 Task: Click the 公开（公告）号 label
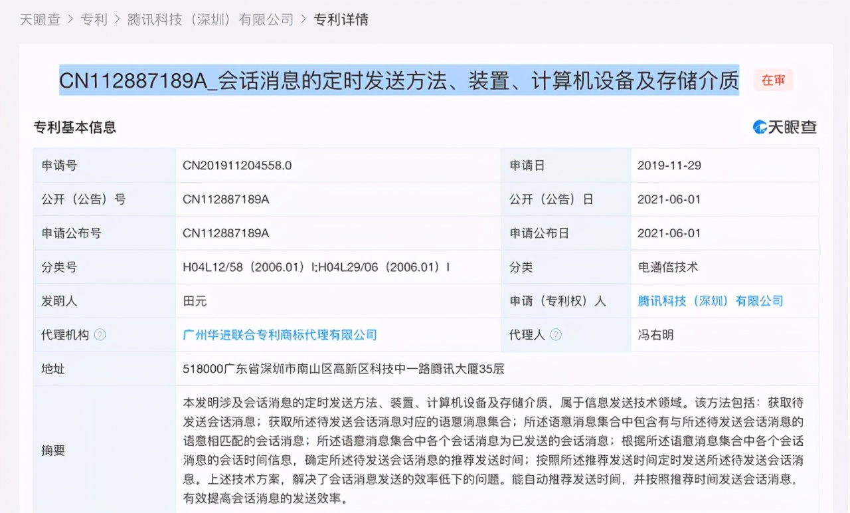[x=83, y=199]
